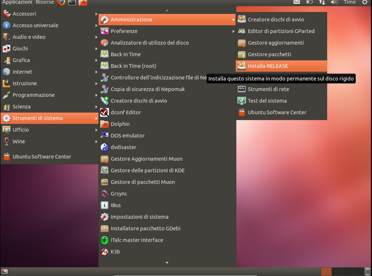Open Ubuntu Software Center in Amministrazione submenu

pos(281,113)
